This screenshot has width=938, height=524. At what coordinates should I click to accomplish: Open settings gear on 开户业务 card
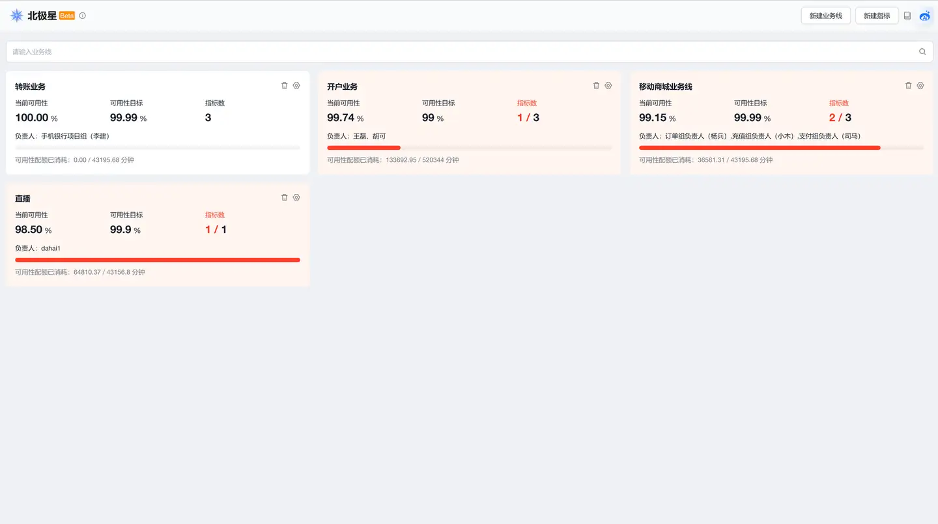608,85
